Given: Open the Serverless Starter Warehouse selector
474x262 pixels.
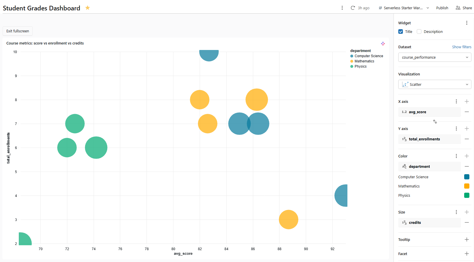Looking at the screenshot, I should coord(404,8).
